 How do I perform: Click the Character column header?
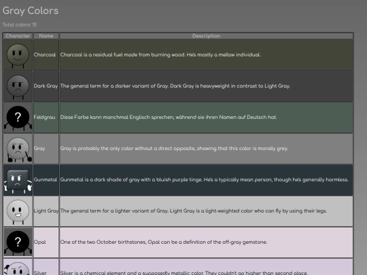pyautogui.click(x=18, y=36)
